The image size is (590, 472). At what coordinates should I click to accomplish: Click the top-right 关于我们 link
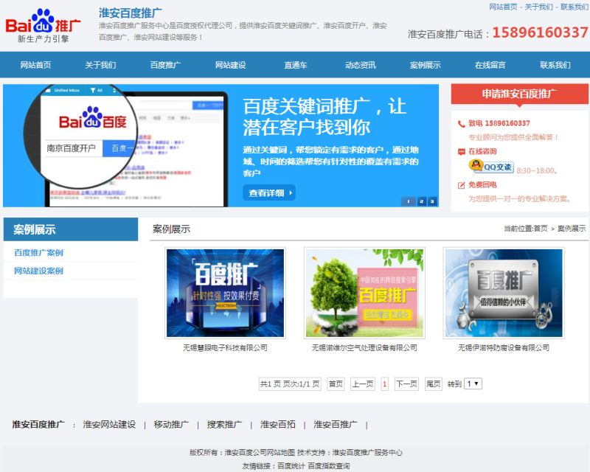click(539, 7)
